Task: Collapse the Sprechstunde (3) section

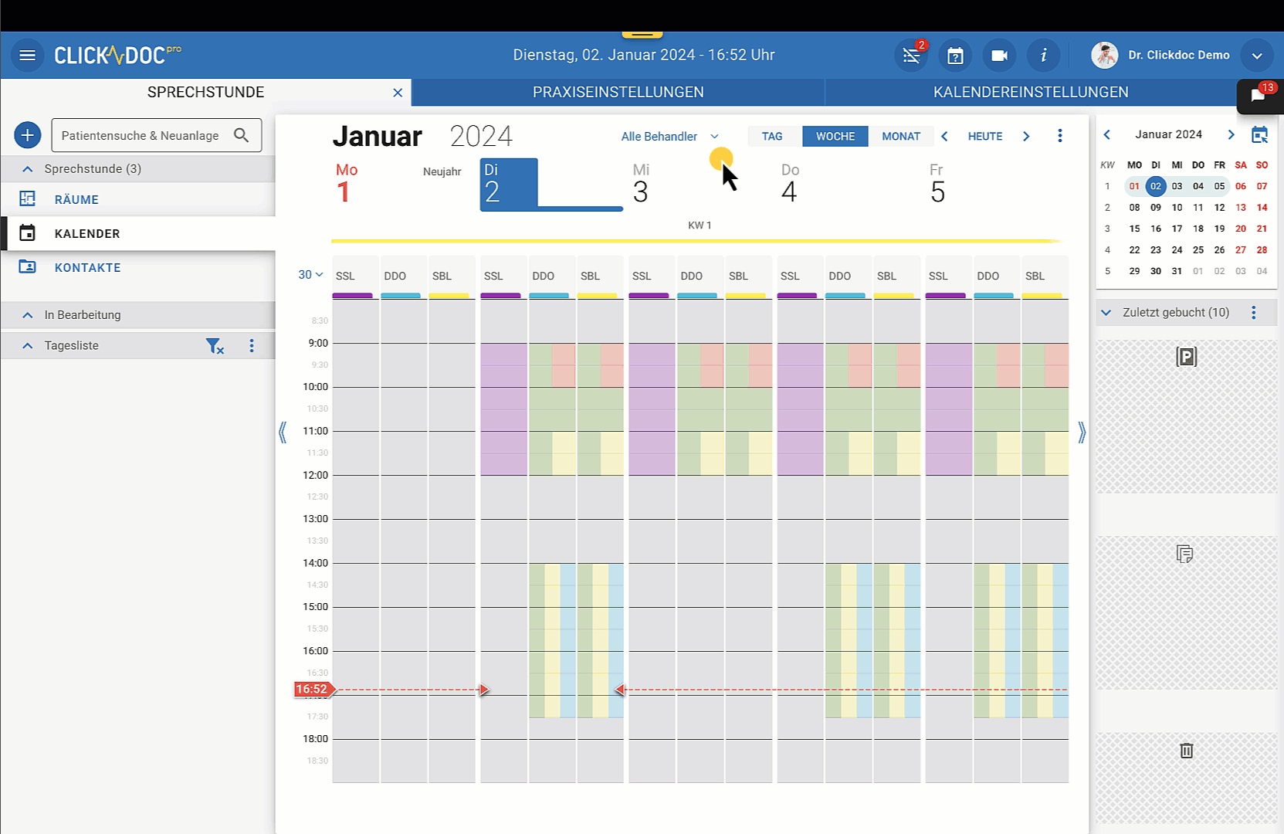Action: coord(28,169)
